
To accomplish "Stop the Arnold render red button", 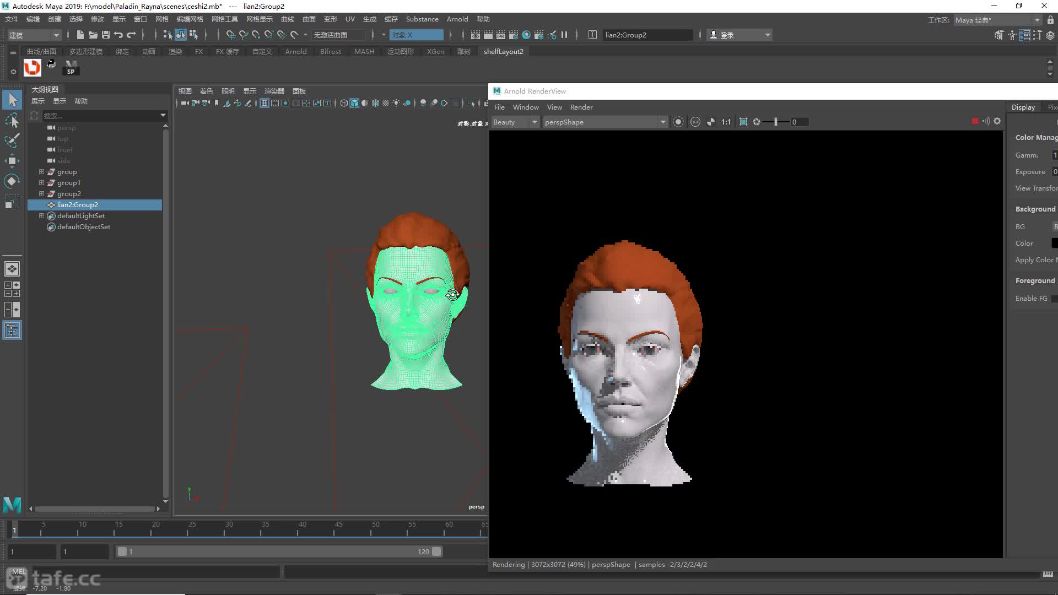I will tap(975, 121).
